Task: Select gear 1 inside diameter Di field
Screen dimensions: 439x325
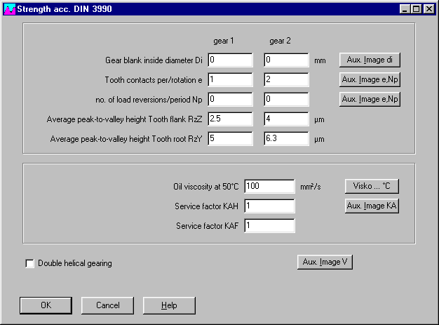Action: click(230, 60)
